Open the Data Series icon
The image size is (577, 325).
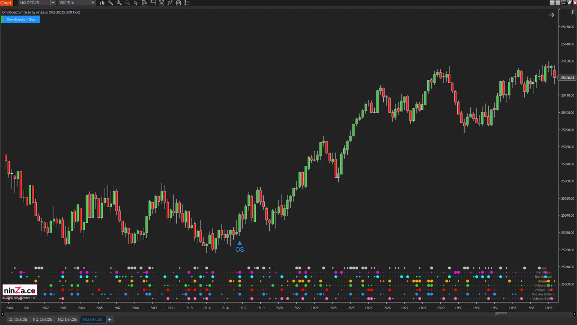click(x=161, y=3)
